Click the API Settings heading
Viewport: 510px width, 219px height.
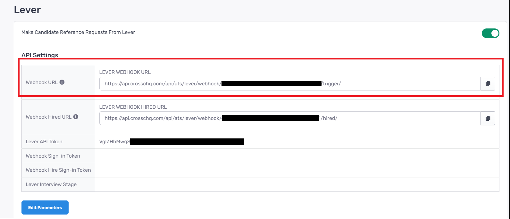[40, 55]
